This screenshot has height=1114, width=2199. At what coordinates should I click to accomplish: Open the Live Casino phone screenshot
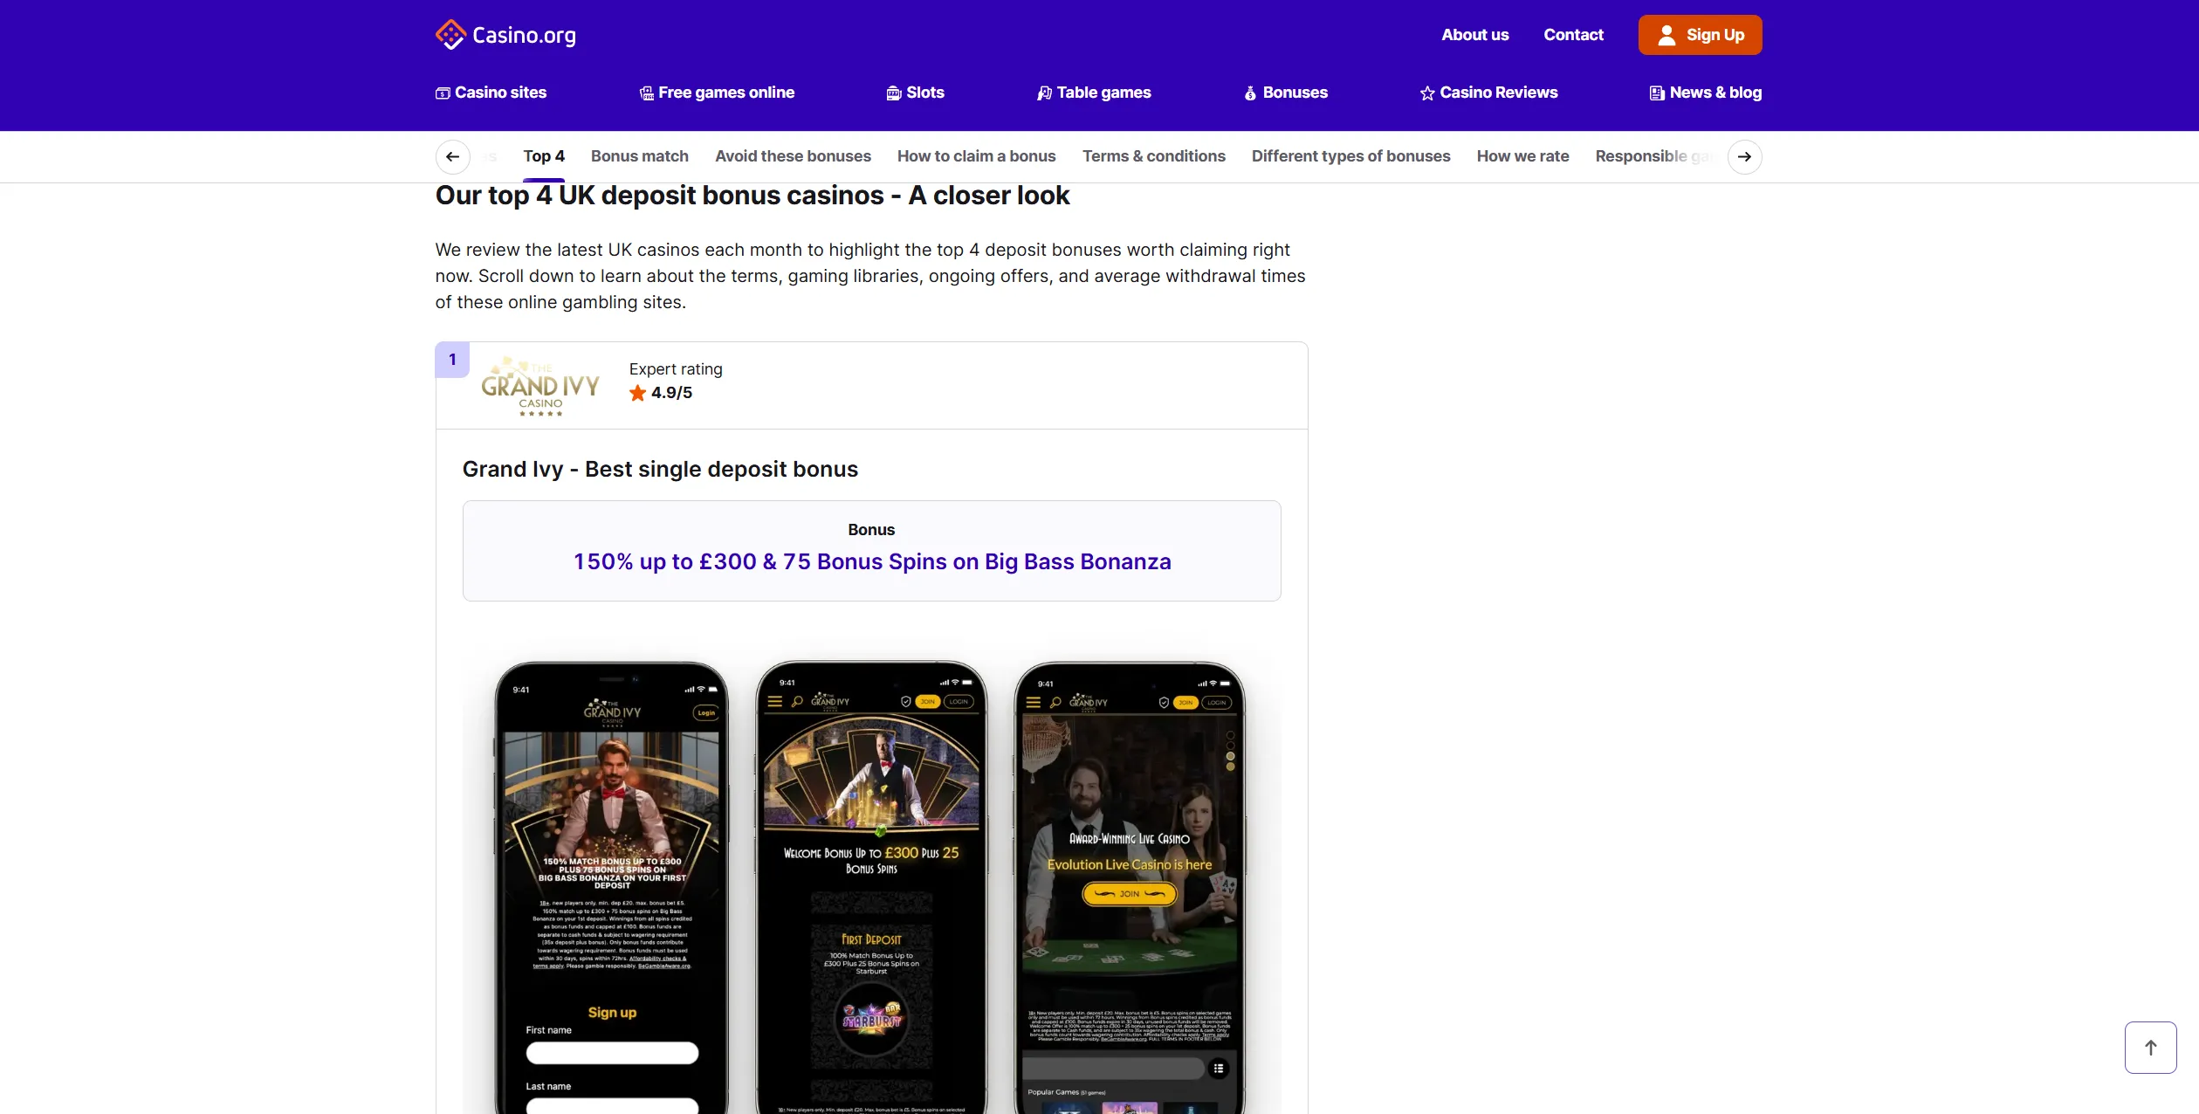(1130, 887)
